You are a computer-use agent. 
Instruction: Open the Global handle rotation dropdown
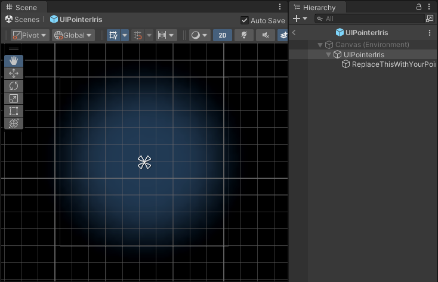point(73,35)
